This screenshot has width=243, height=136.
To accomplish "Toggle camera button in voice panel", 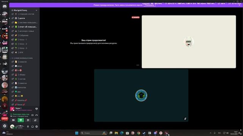I will (x=13, y=120).
